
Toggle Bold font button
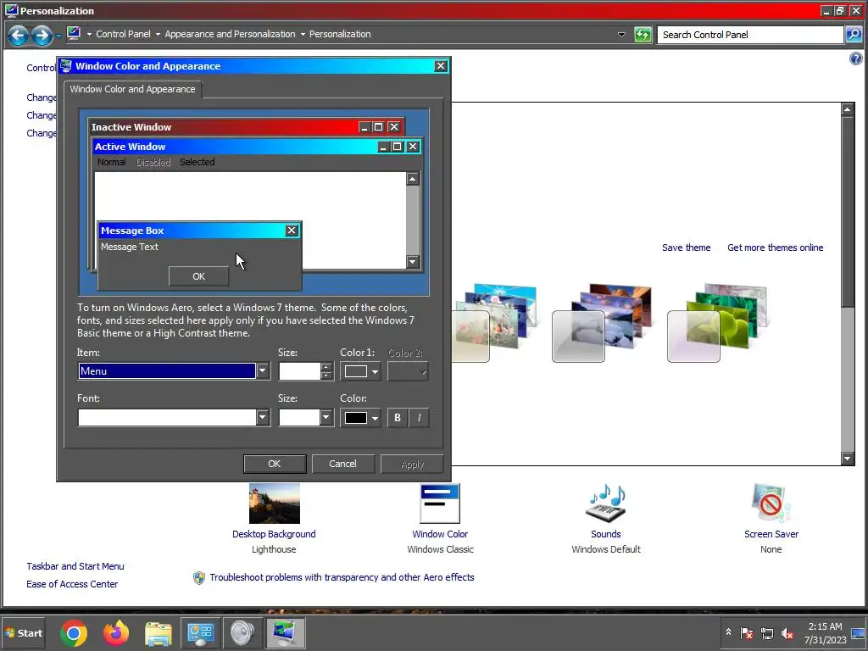pos(398,417)
